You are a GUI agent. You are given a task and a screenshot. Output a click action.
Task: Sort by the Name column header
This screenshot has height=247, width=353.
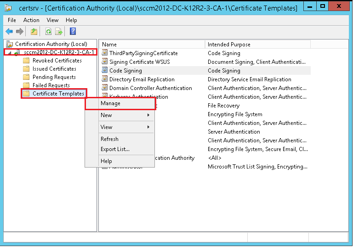[x=152, y=45]
